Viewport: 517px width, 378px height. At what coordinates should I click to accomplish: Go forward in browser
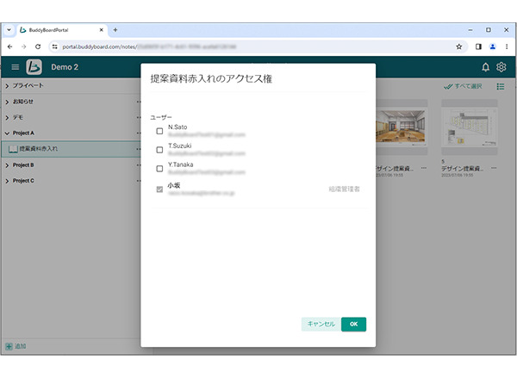coord(24,46)
